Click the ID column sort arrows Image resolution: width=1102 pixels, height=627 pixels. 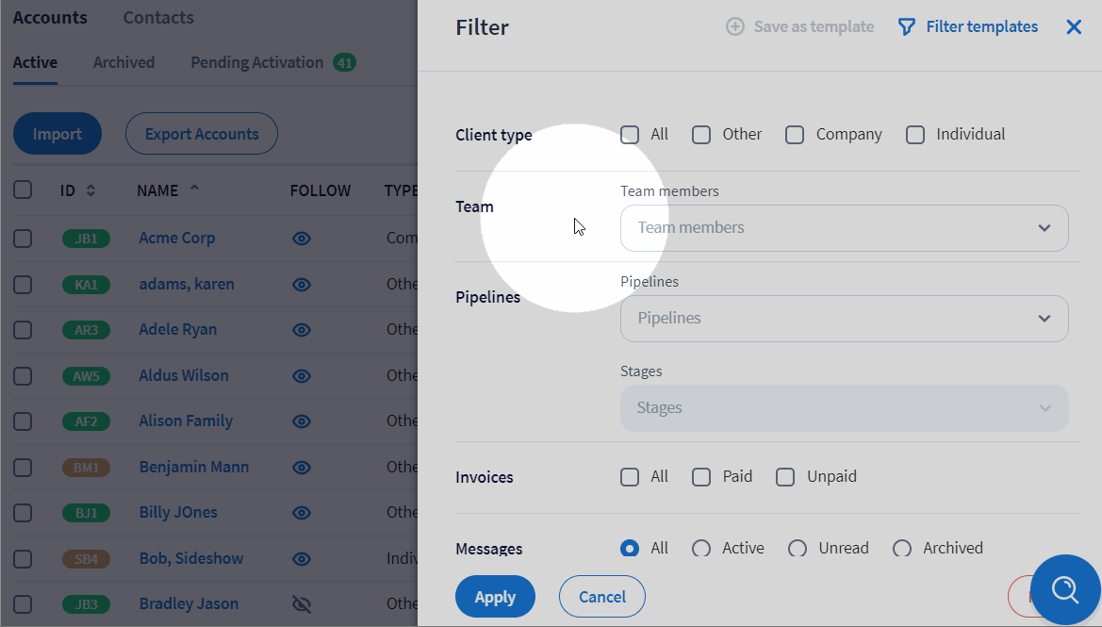click(x=90, y=190)
